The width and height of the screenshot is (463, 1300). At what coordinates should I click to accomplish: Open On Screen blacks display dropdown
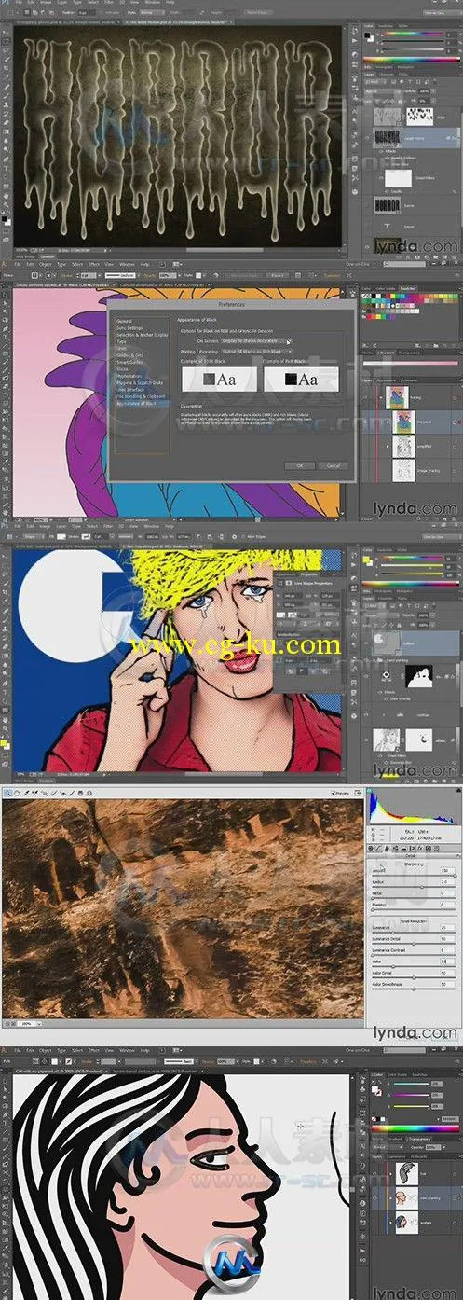tap(257, 341)
